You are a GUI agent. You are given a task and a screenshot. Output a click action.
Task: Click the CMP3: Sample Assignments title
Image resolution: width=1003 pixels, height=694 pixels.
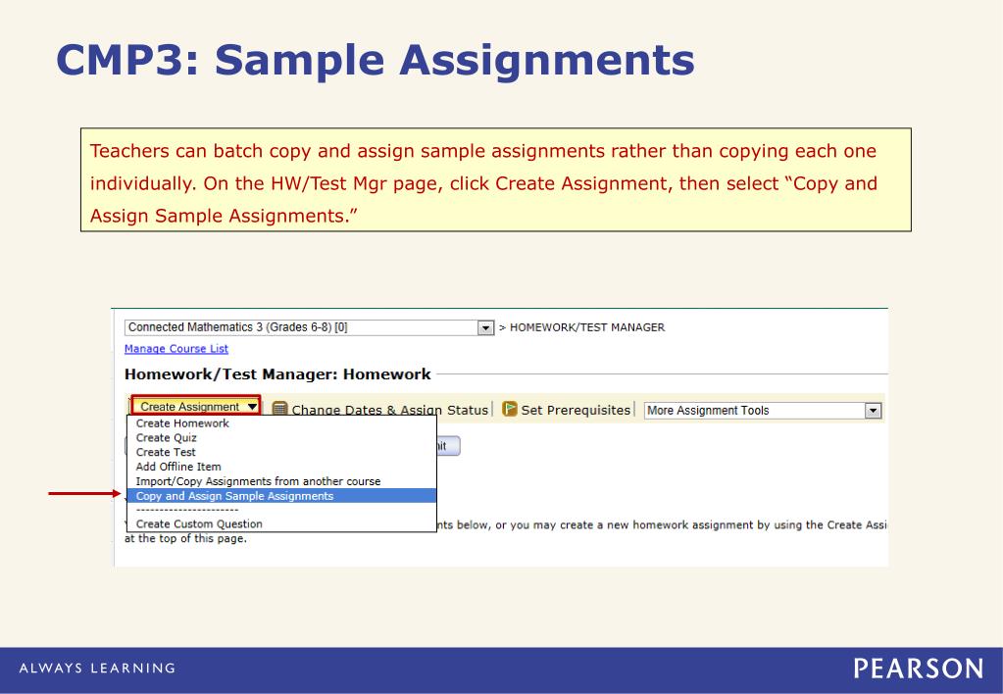click(x=376, y=60)
